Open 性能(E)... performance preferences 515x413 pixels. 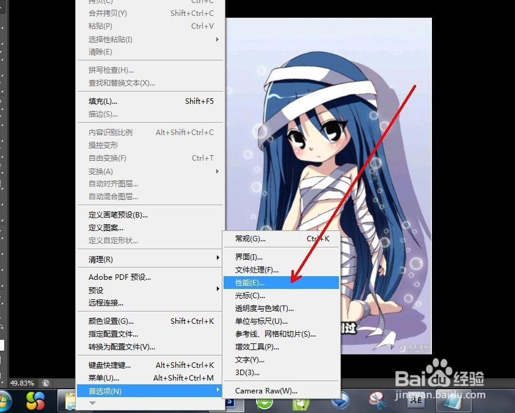281,282
